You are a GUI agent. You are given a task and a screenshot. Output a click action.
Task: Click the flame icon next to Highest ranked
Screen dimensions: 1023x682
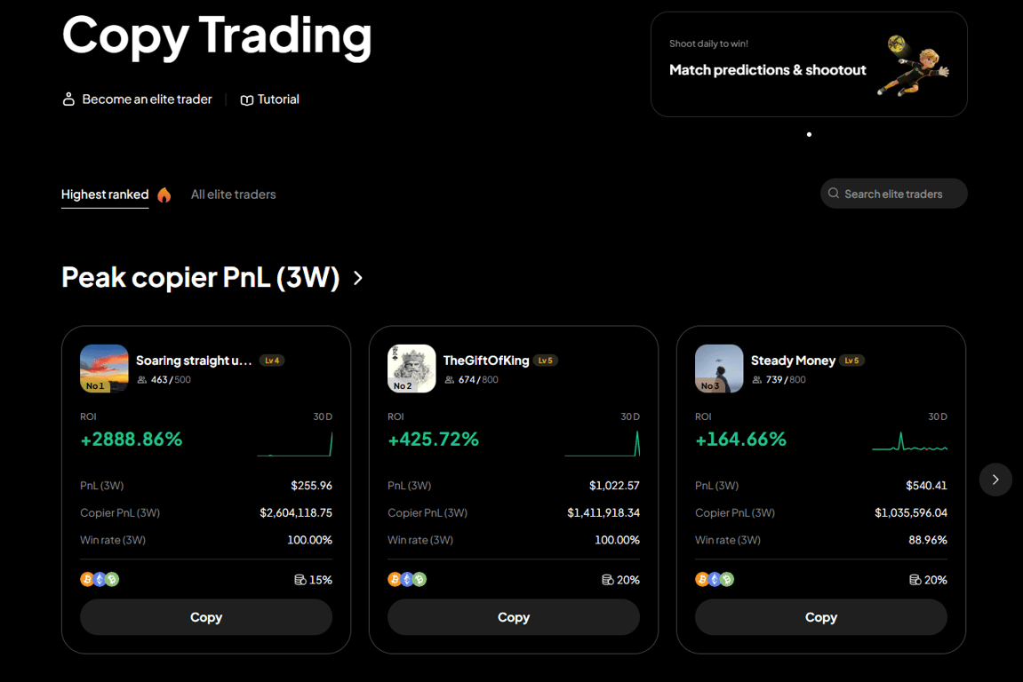(x=164, y=194)
